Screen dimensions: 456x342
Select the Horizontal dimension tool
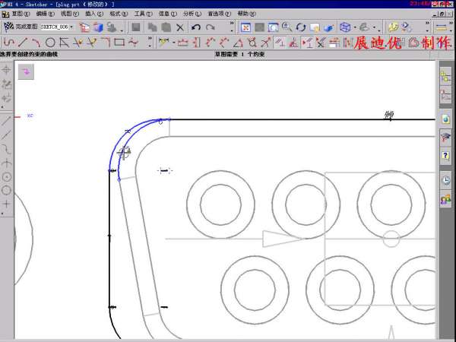coord(182,43)
